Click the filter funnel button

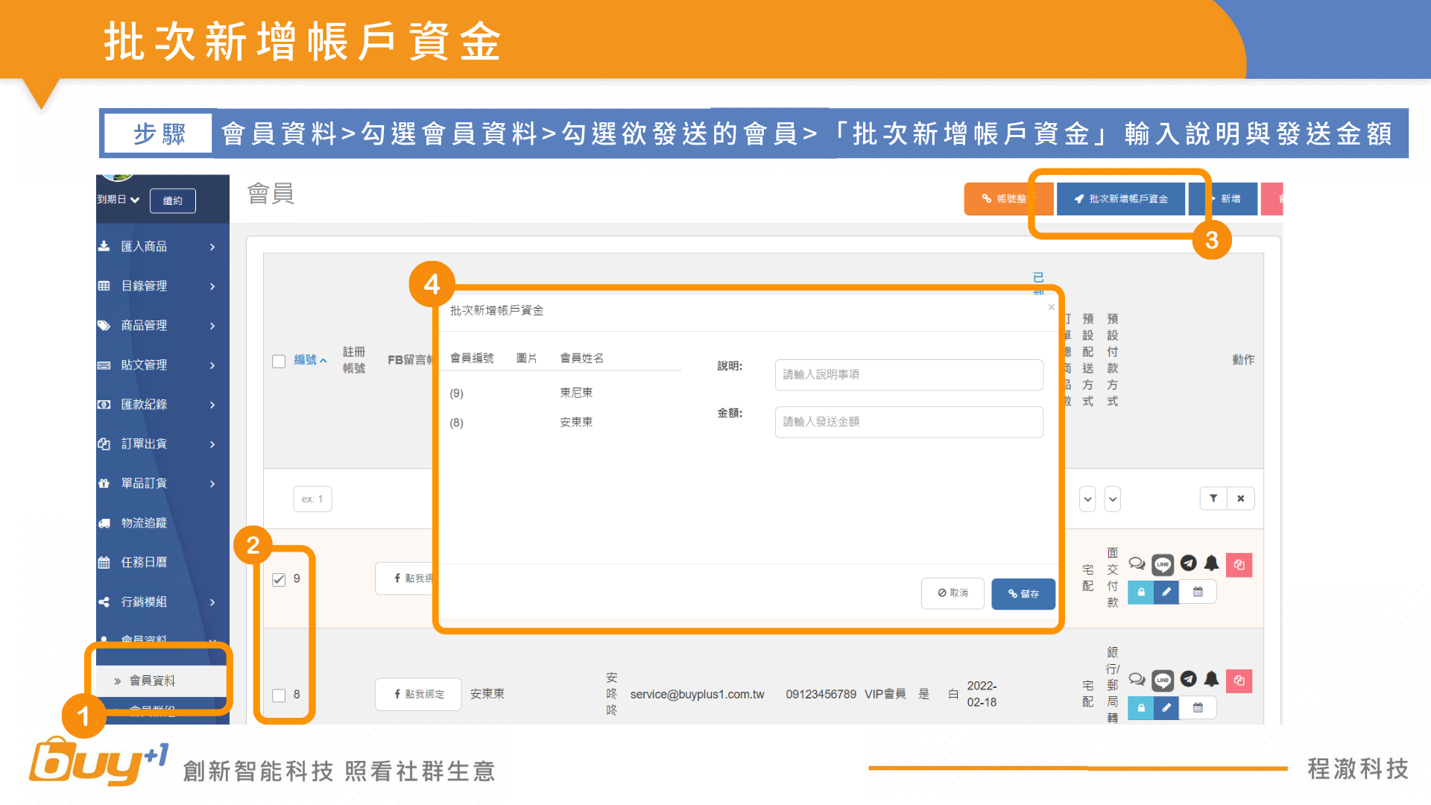point(1213,499)
